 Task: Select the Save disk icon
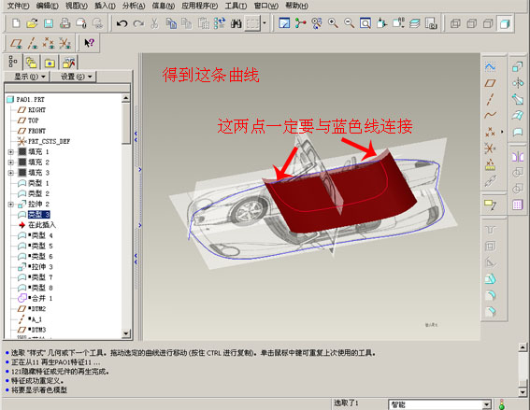point(49,23)
